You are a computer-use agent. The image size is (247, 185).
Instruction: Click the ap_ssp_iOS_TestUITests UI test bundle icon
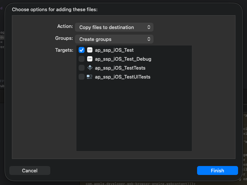[x=90, y=77]
